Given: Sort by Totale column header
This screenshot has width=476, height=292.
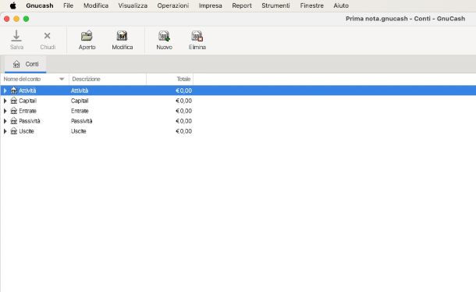Looking at the screenshot, I should pyautogui.click(x=183, y=79).
